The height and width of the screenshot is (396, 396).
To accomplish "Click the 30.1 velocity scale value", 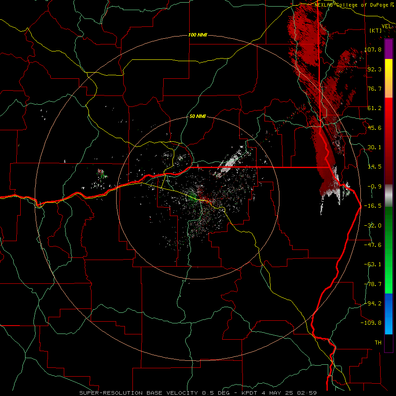I will click(374, 147).
